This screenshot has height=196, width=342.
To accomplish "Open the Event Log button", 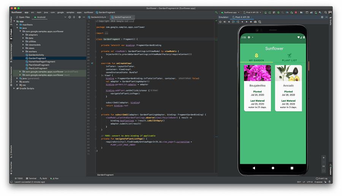I will pos(321,179).
